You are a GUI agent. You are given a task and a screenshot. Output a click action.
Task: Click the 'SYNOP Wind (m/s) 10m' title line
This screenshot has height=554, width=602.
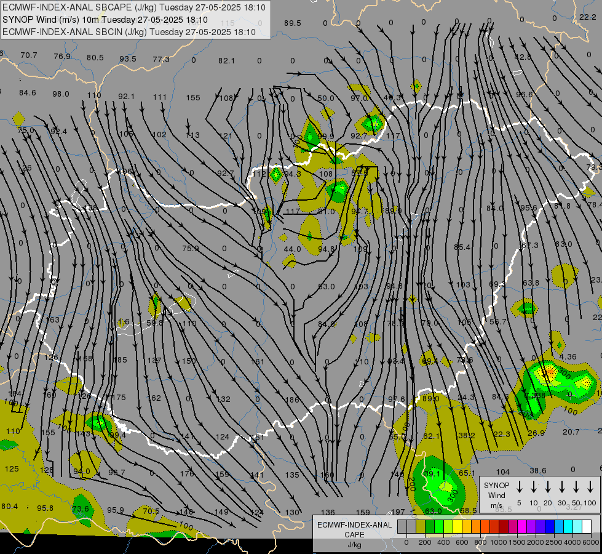tap(105, 20)
